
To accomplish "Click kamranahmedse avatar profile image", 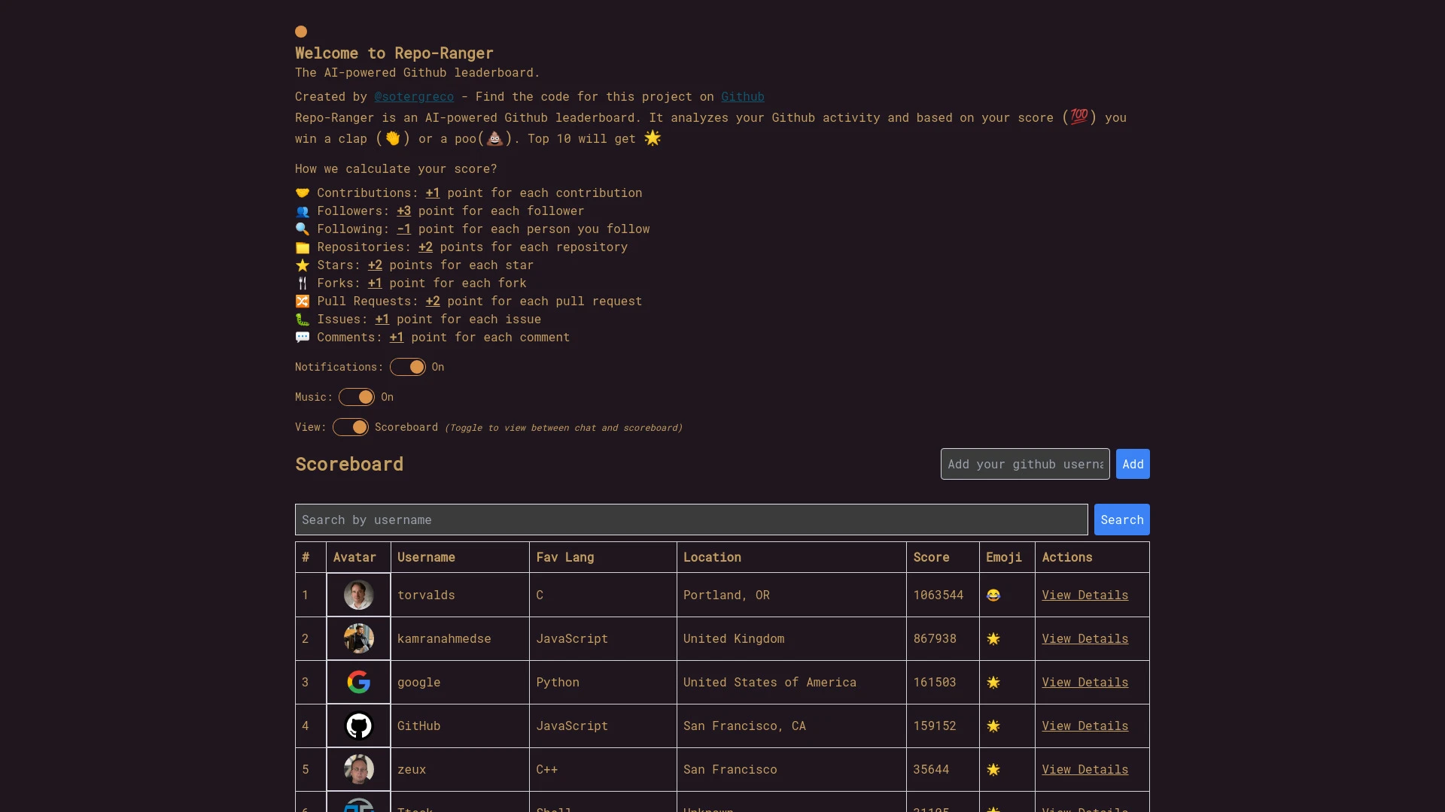I will (358, 638).
